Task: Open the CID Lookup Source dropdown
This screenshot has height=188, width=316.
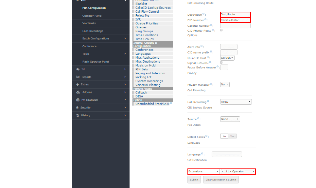Action: (x=230, y=119)
